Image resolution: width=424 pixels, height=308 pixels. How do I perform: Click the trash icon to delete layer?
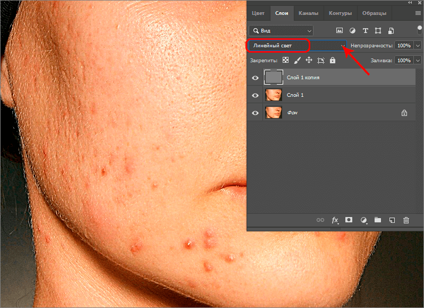pyautogui.click(x=406, y=220)
